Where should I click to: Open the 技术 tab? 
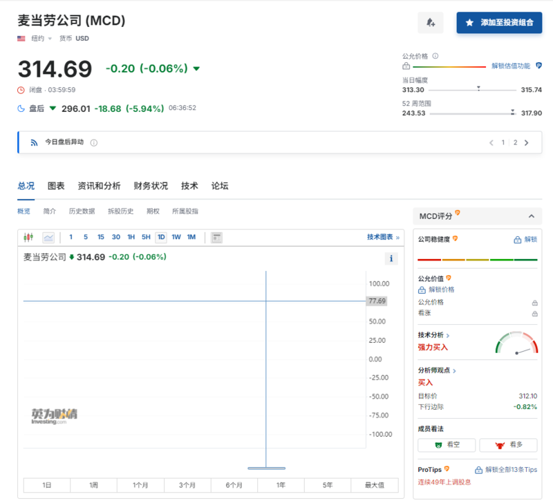(189, 186)
